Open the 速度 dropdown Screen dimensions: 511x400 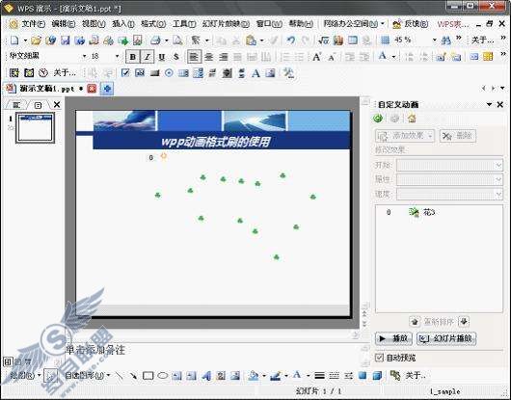click(x=449, y=194)
